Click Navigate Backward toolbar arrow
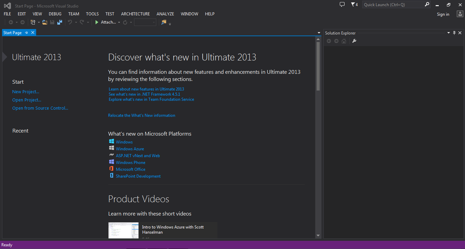Screen dimensions: 465x249 11,22
